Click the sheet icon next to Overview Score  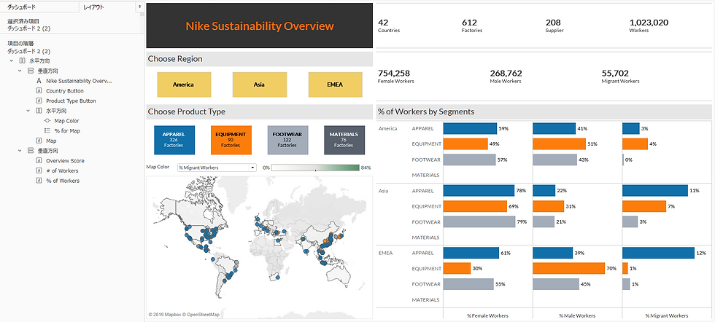(39, 161)
